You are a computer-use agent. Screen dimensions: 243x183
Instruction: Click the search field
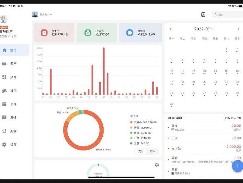click(x=227, y=15)
